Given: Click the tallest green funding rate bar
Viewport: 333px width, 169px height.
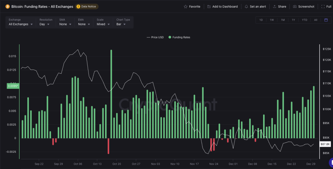Looking at the screenshot, I should (111, 94).
